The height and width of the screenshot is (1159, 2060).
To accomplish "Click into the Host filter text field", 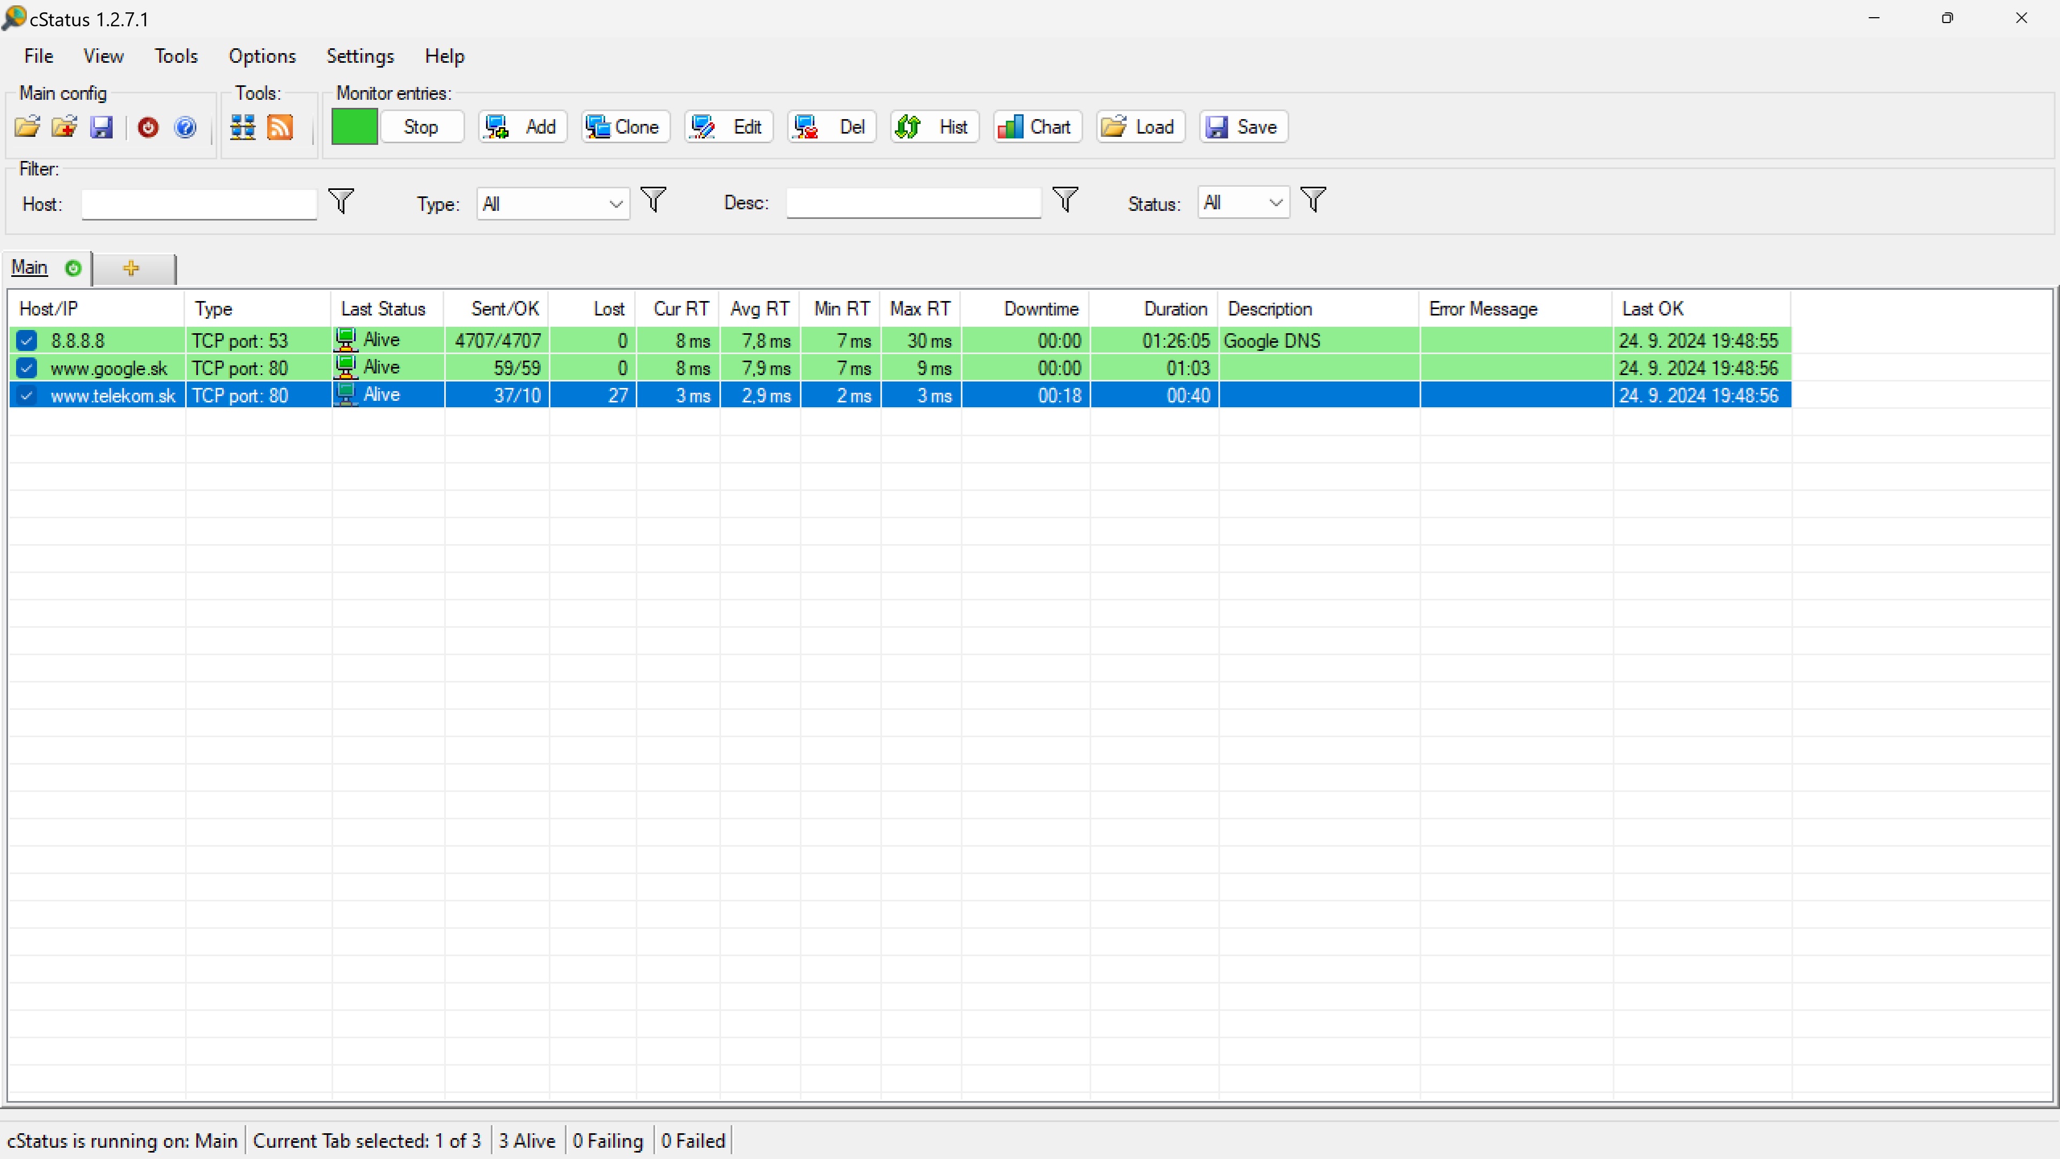I will [x=199, y=204].
